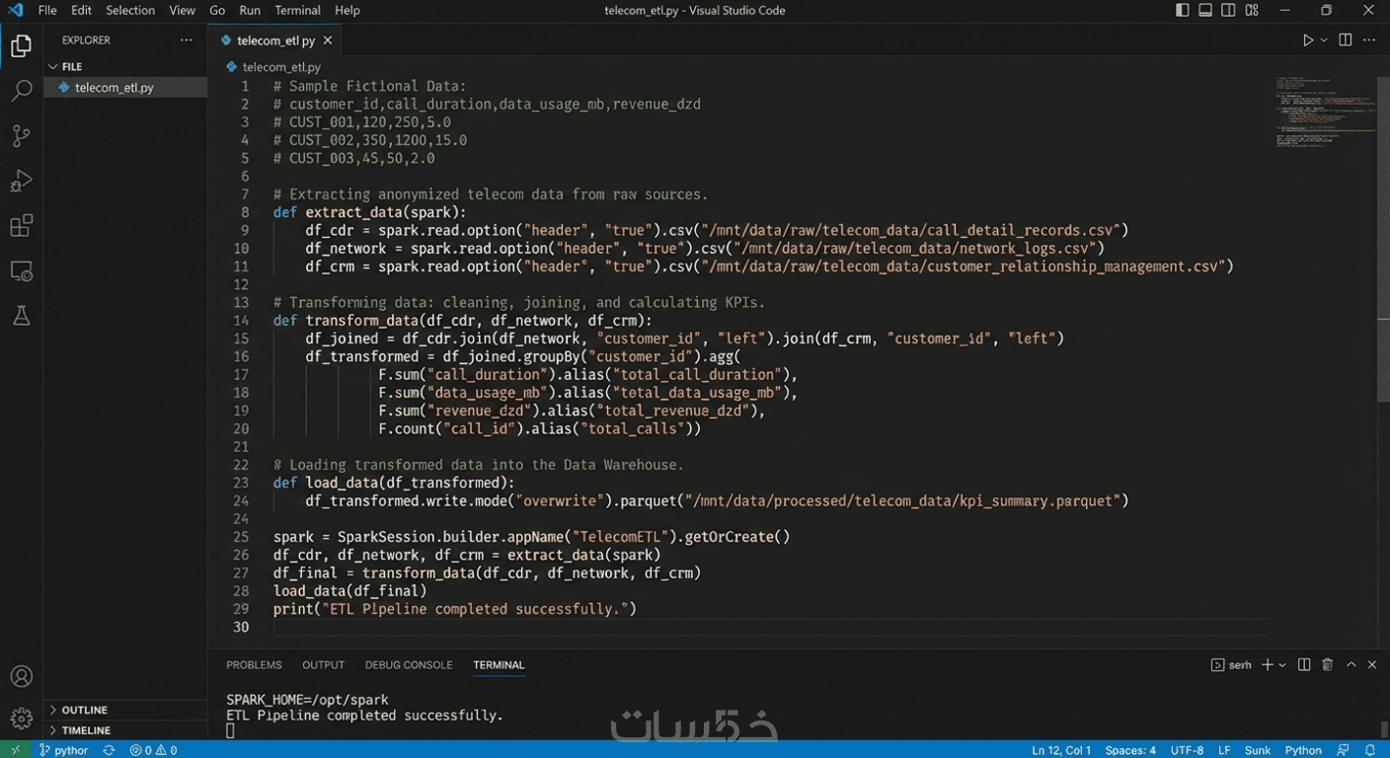The width and height of the screenshot is (1390, 758).
Task: Kill the terminal with the trash icon
Action: click(x=1328, y=665)
